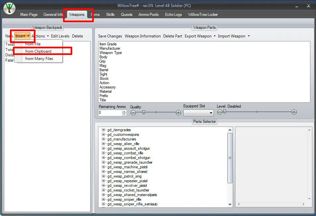The image size is (316, 216).
Task: Click the Quality slider plus icon
Action: (x=178, y=113)
